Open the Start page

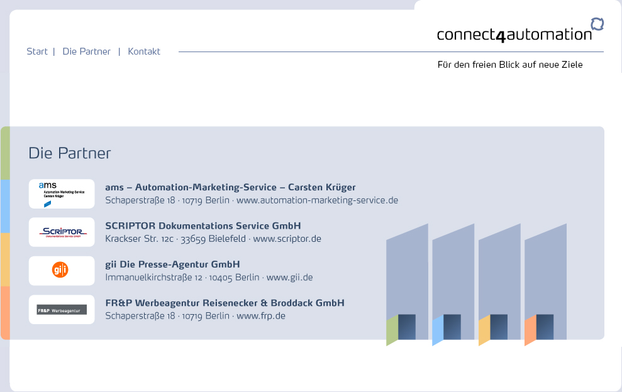pos(37,52)
